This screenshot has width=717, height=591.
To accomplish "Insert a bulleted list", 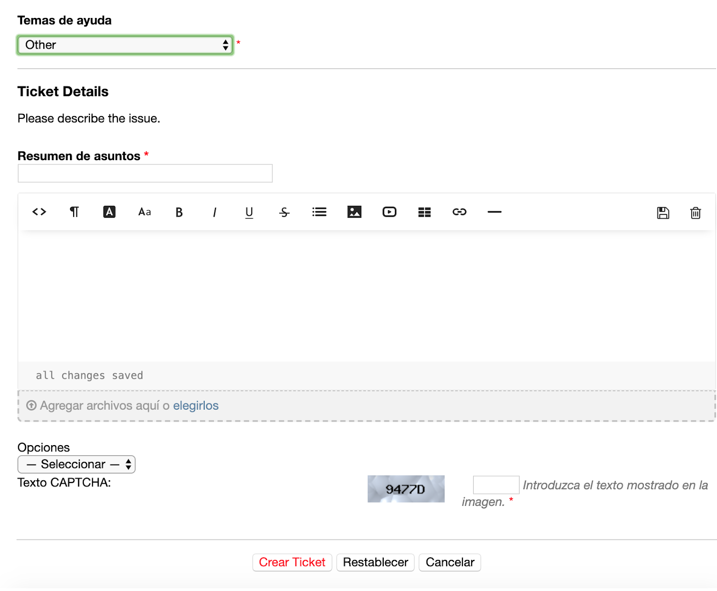I will pos(319,212).
